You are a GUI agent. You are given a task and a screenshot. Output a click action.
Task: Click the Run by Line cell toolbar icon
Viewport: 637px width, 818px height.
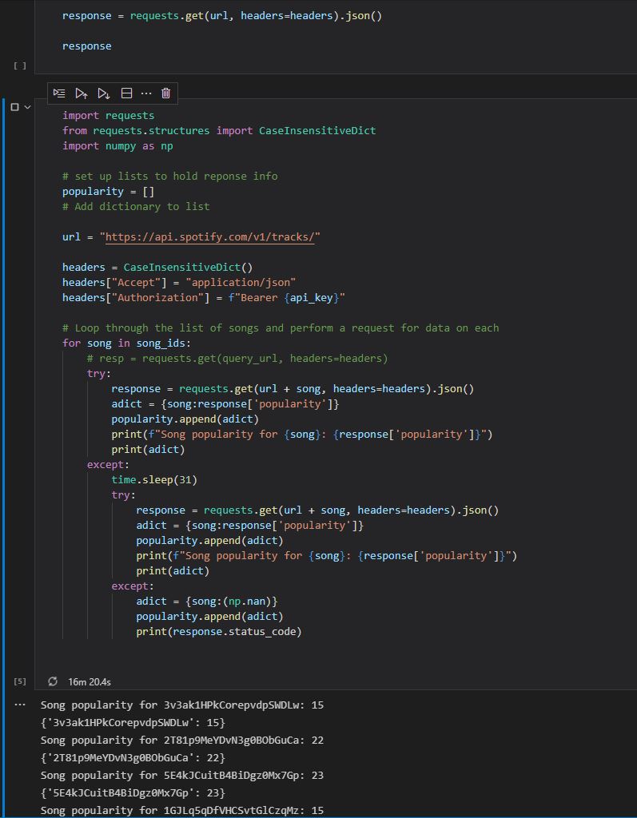[x=59, y=93]
